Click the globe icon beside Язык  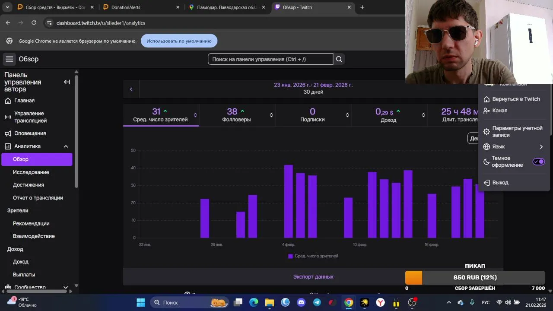tap(486, 147)
